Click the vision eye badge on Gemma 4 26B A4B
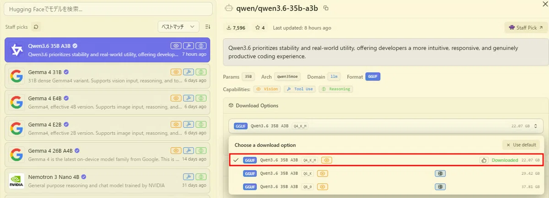549x198 pixels. [176, 150]
